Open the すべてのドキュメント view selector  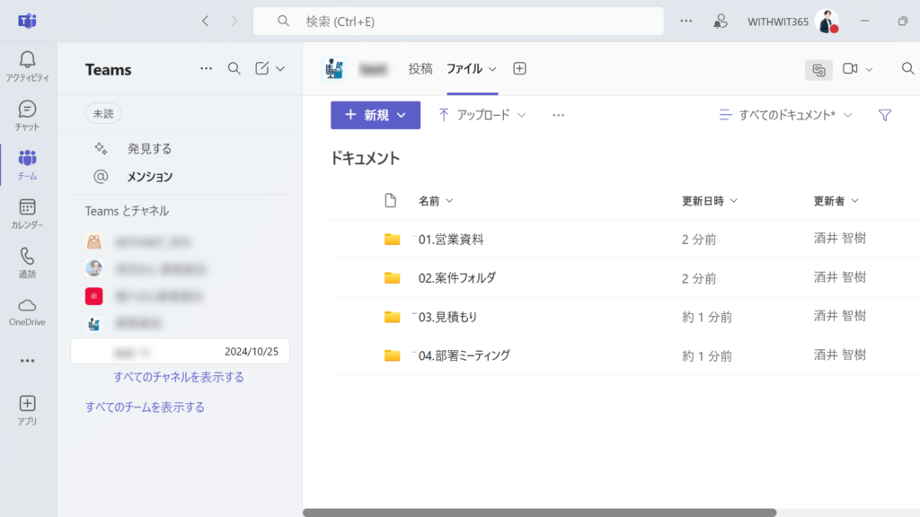click(786, 115)
